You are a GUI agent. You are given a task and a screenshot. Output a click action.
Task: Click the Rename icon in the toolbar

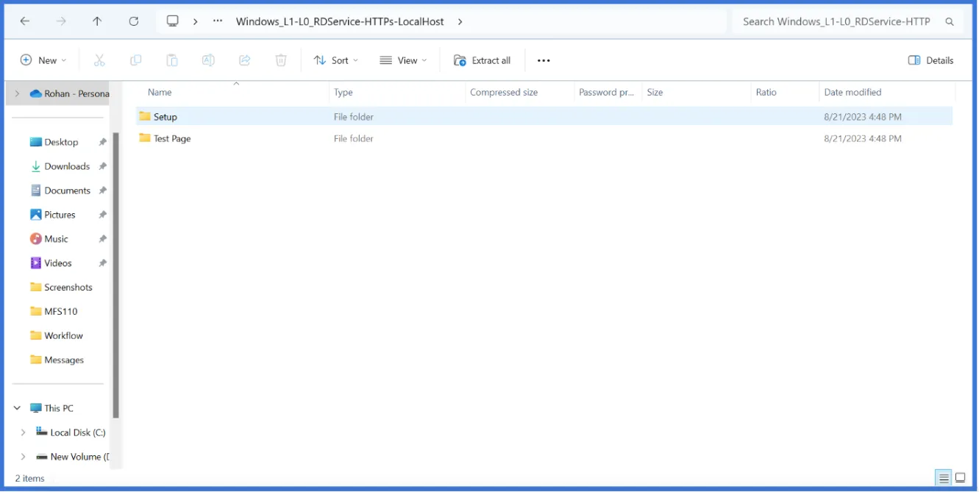pos(208,60)
